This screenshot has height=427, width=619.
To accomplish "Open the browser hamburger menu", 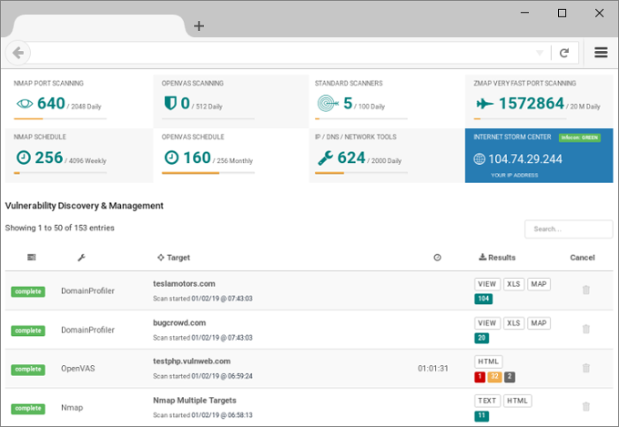I will 601,53.
